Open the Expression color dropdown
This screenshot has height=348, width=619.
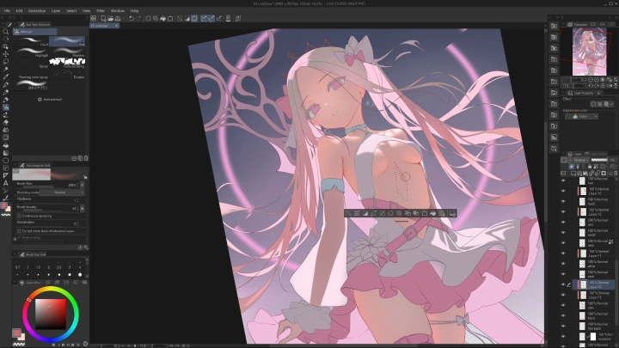coord(581,116)
